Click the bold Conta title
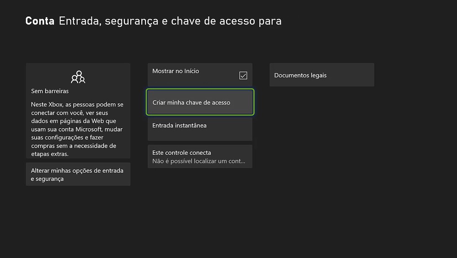The image size is (457, 258). [40, 21]
